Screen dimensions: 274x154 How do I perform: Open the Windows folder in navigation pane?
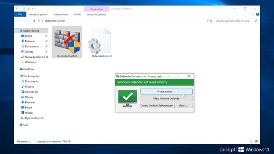[x=30, y=62]
